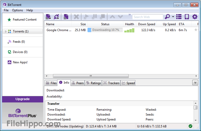Switch to the Peers tab
Screen dimensions: 201x131
(77, 83)
